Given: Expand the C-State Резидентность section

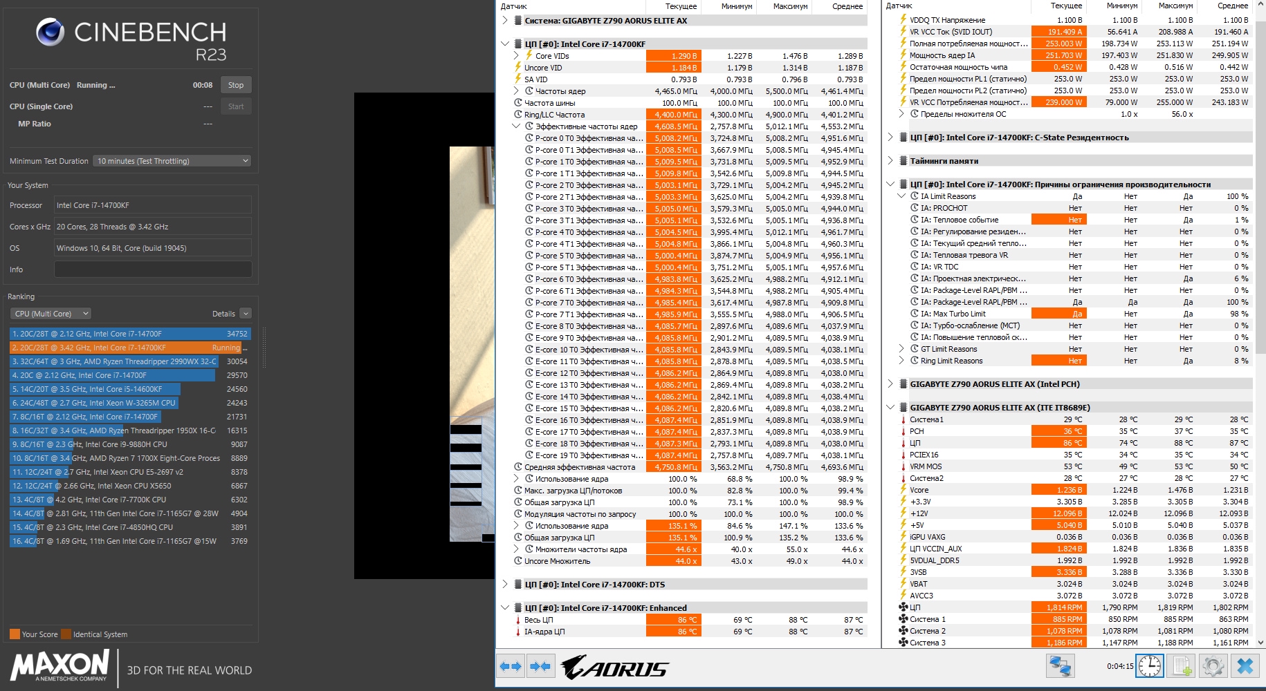Looking at the screenshot, I should pyautogui.click(x=890, y=138).
